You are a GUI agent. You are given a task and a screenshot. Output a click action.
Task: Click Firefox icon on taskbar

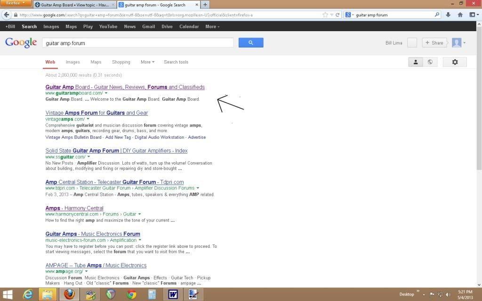coord(70,294)
